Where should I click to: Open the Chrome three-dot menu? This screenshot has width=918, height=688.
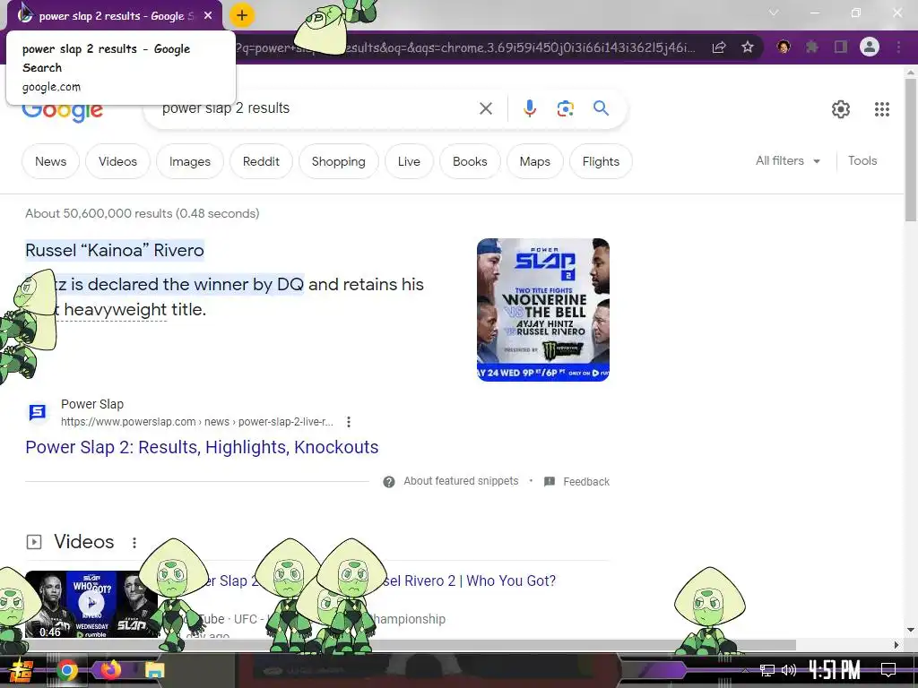coord(898,47)
